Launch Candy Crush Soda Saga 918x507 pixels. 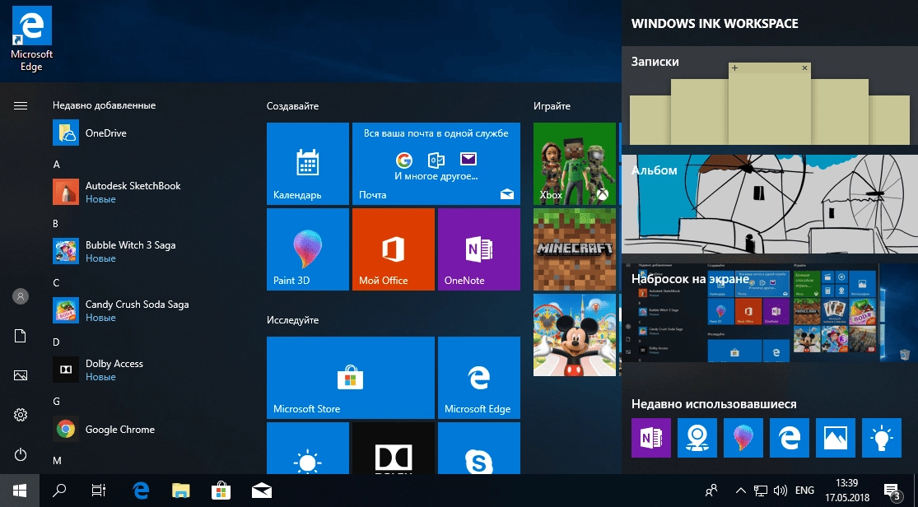[x=146, y=310]
